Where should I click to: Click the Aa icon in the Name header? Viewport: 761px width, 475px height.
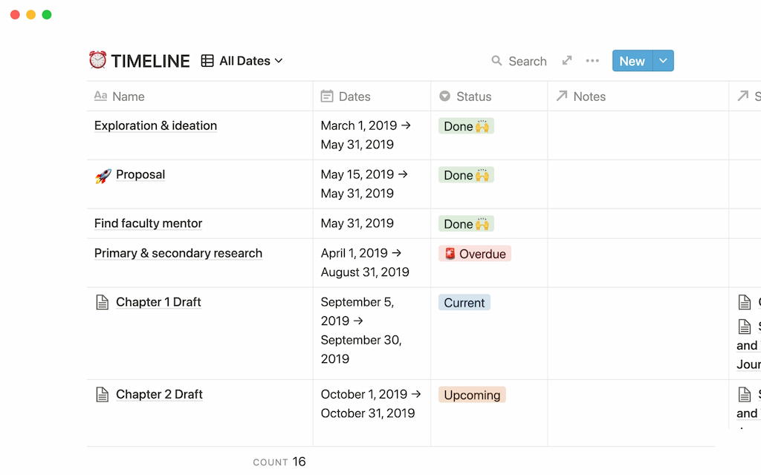pyautogui.click(x=101, y=96)
